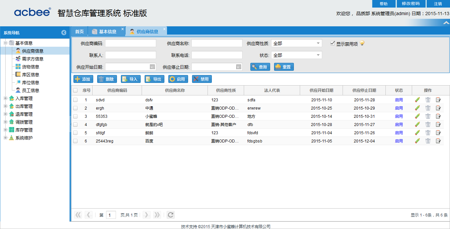The height and width of the screenshot is (229, 450).
Task: Toggle the 显示禁用项 checkbox
Action: 333,43
